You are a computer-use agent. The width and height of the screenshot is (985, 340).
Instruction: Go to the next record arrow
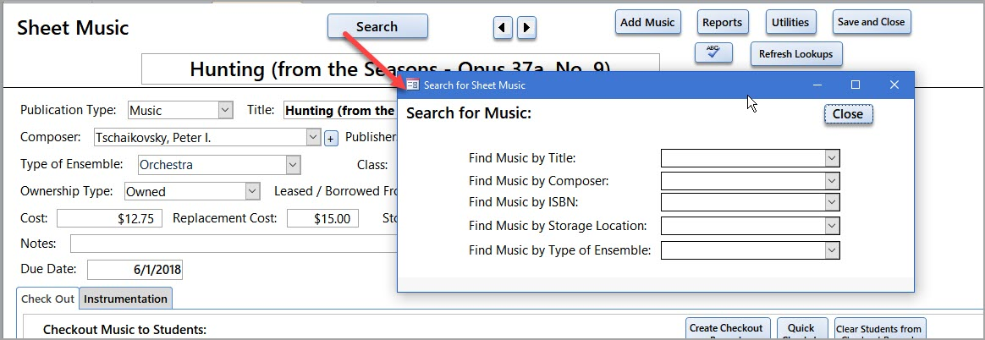click(526, 27)
